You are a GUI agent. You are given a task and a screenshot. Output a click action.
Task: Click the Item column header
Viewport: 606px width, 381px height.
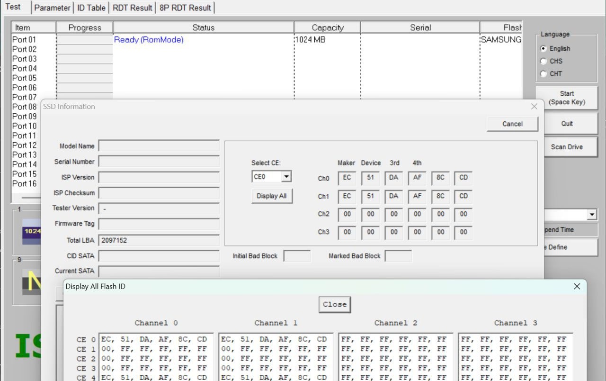coord(34,27)
